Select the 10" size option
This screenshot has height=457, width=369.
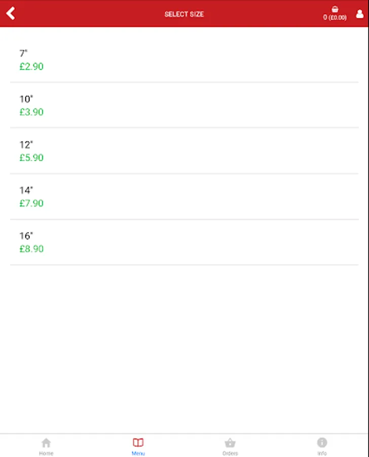[x=184, y=105]
